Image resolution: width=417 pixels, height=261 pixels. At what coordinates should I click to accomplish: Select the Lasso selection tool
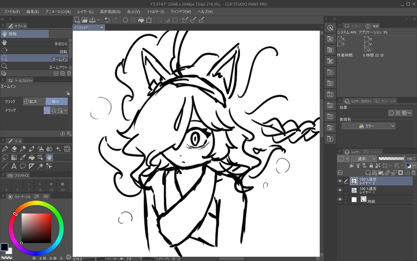tap(5, 157)
